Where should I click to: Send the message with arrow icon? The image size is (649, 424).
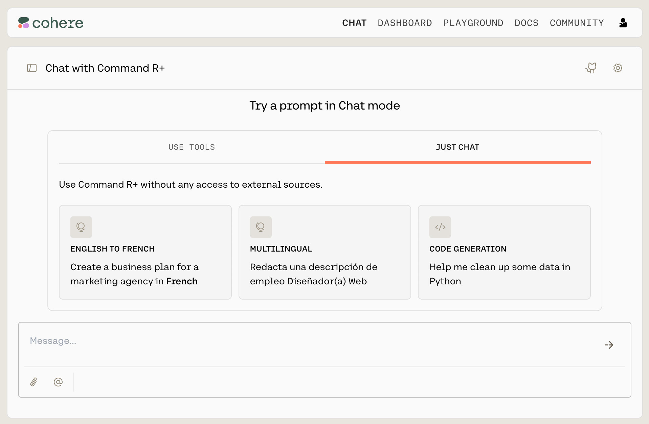609,345
